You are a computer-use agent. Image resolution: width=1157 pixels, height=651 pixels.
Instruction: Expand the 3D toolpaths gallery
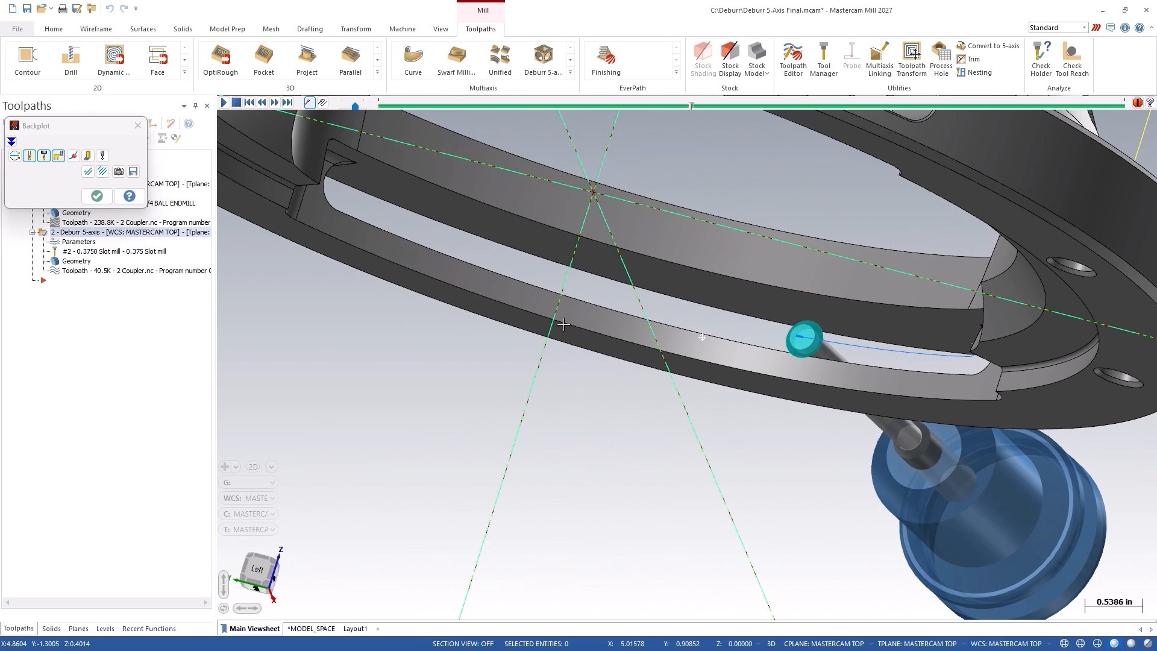[377, 72]
